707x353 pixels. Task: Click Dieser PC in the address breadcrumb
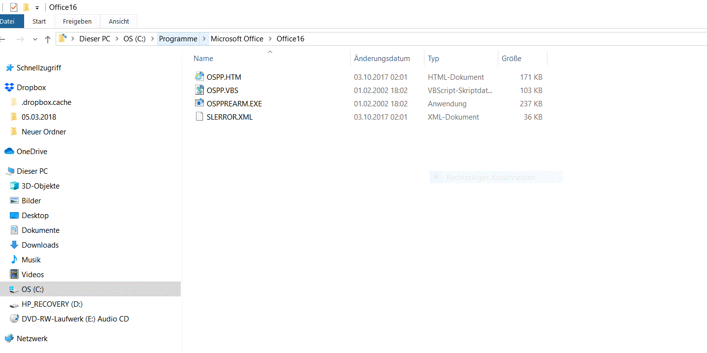tap(95, 39)
